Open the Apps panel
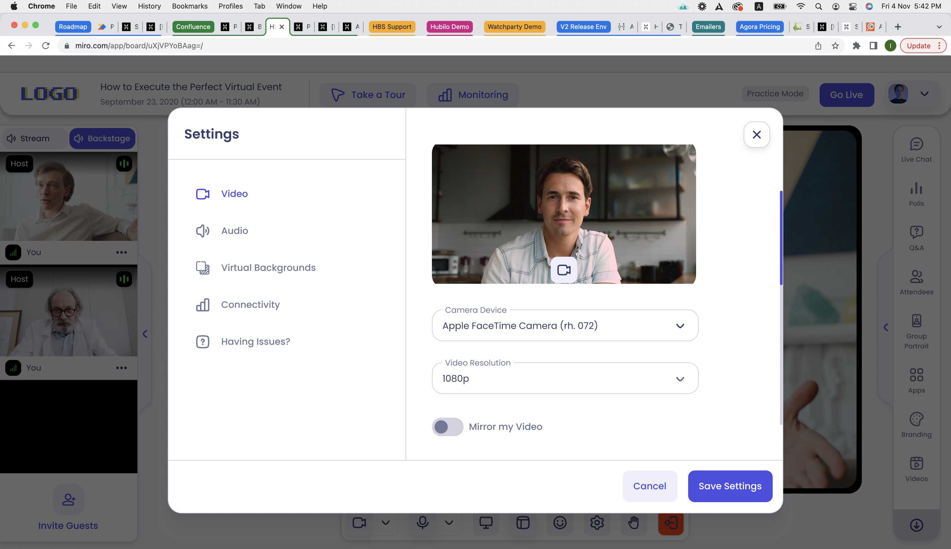Screen dimensions: 951x549 tap(916, 381)
